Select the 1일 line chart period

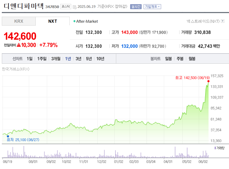tap(30, 59)
